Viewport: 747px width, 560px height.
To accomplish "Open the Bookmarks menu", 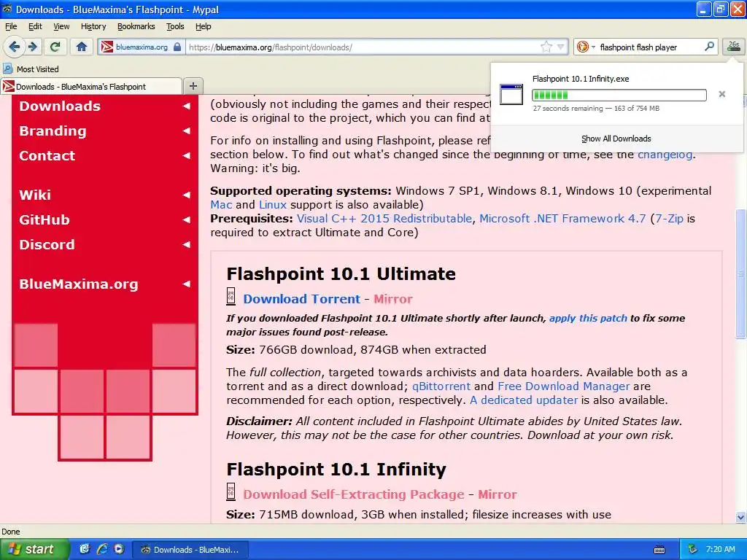I will click(x=136, y=26).
